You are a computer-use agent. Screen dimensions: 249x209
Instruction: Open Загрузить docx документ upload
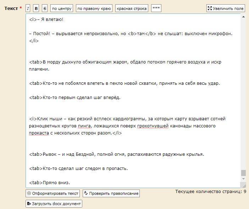coord(54,204)
